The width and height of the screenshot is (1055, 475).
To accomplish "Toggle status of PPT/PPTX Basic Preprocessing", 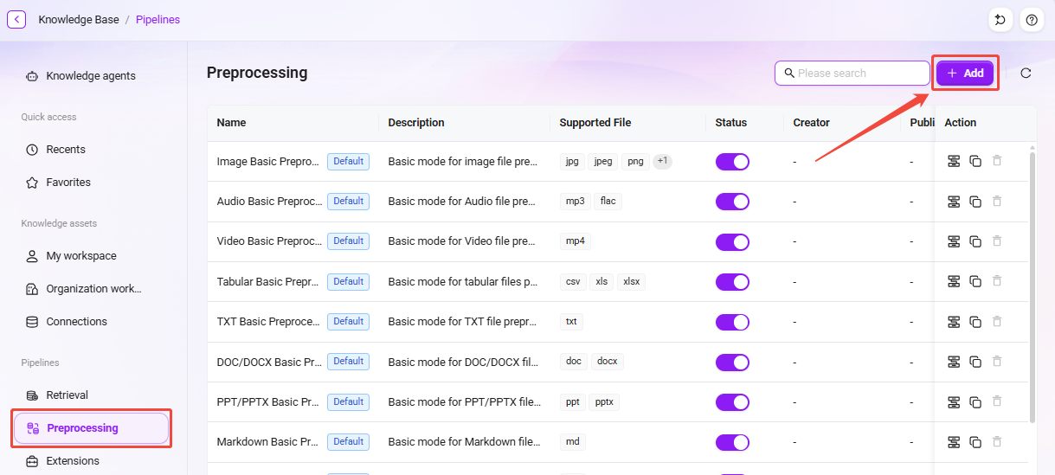I will tap(732, 402).
